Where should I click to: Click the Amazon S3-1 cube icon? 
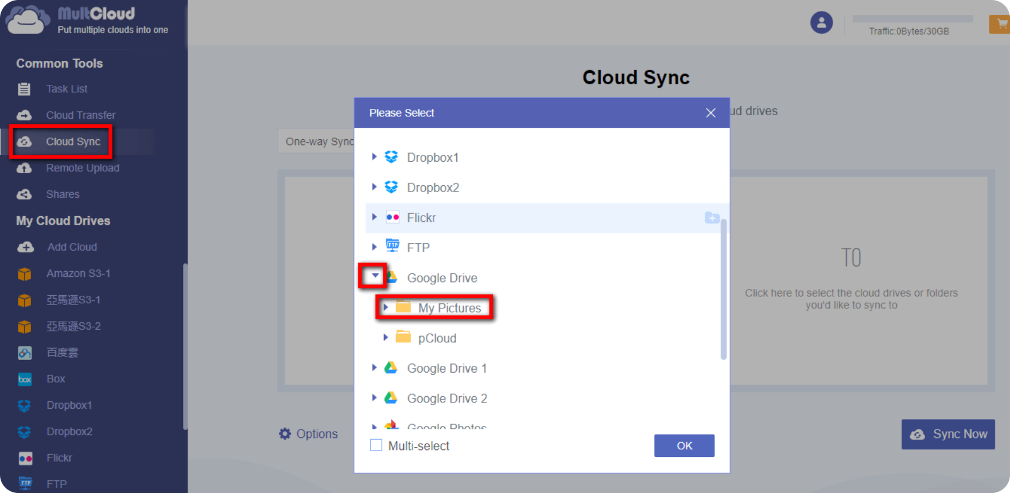(x=25, y=274)
